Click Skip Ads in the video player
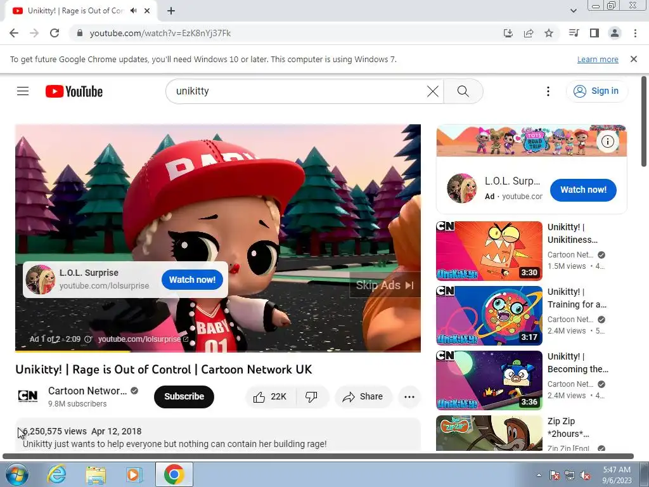The height and width of the screenshot is (487, 649). 385,285
